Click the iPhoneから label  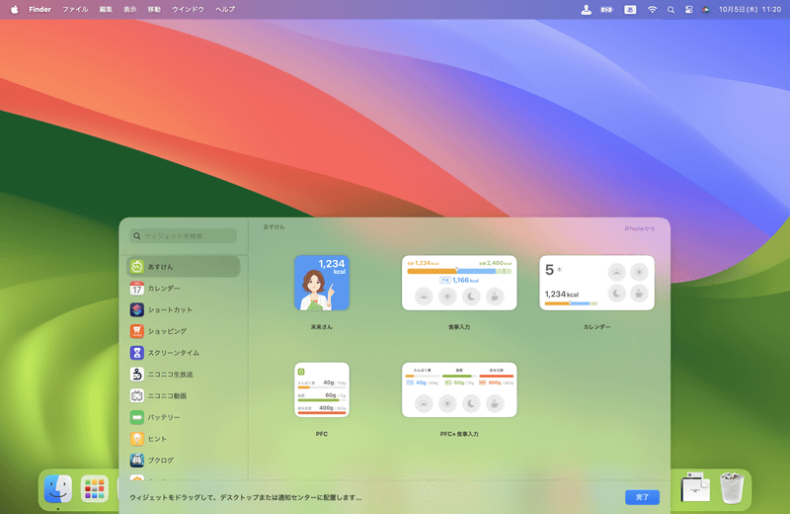(640, 228)
